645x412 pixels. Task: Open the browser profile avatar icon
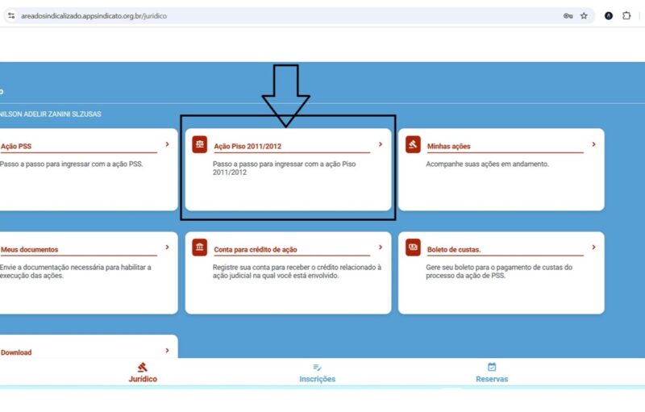pyautogui.click(x=609, y=15)
